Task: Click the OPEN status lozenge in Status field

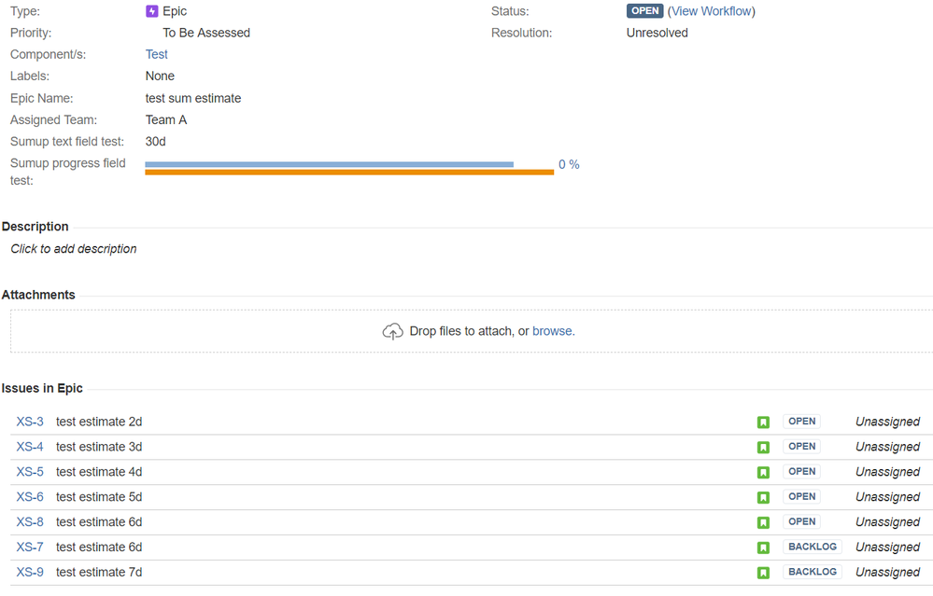Action: (644, 10)
